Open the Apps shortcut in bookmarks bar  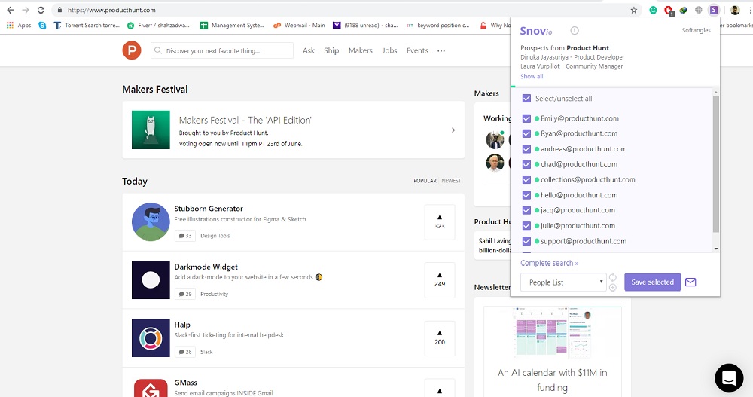pyautogui.click(x=19, y=25)
